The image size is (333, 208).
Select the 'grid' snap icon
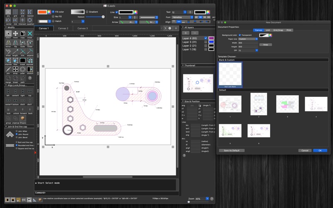coord(15,12)
